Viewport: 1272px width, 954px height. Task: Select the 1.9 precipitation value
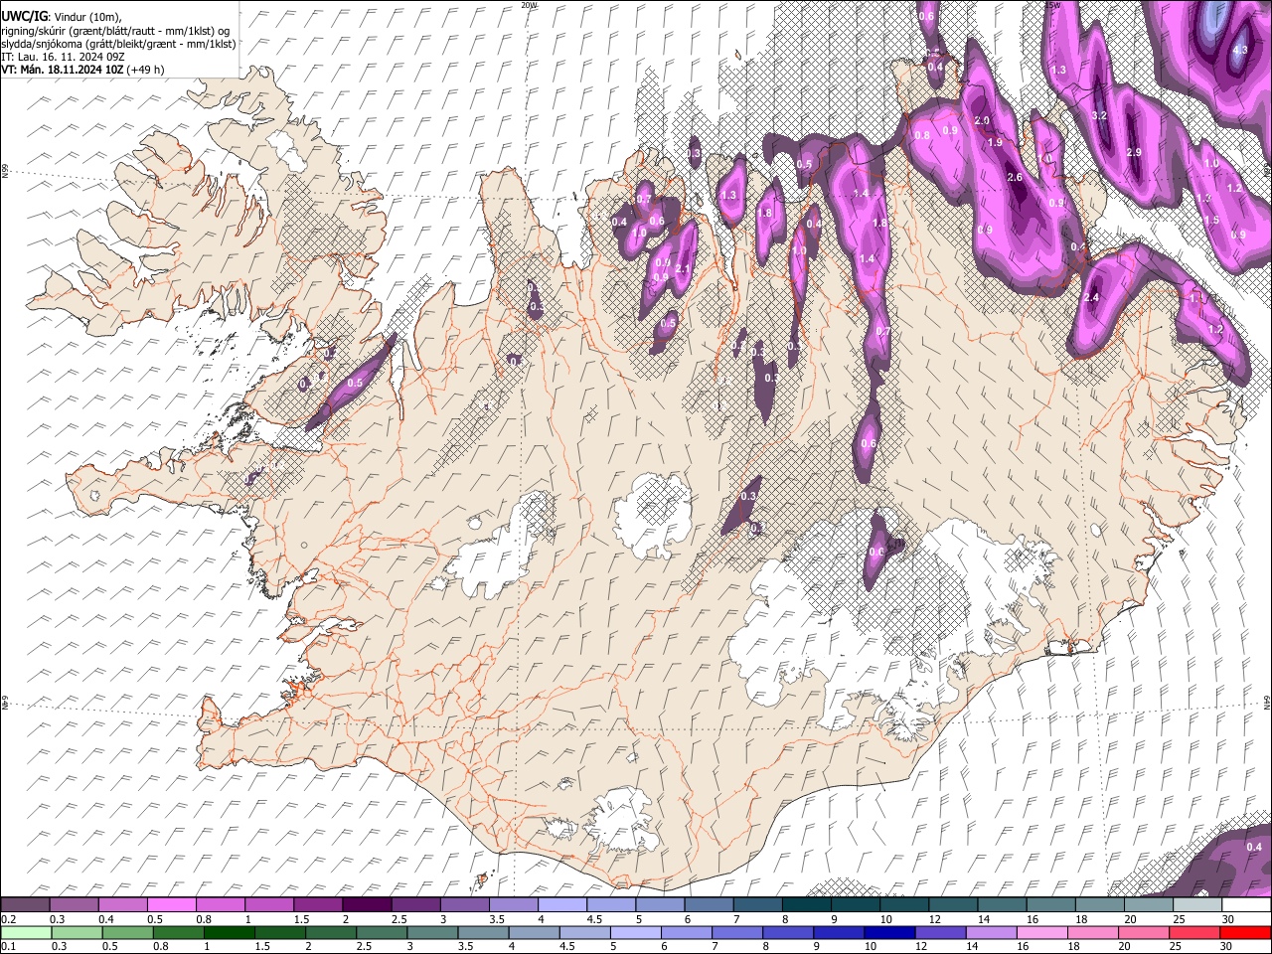[x=995, y=142]
